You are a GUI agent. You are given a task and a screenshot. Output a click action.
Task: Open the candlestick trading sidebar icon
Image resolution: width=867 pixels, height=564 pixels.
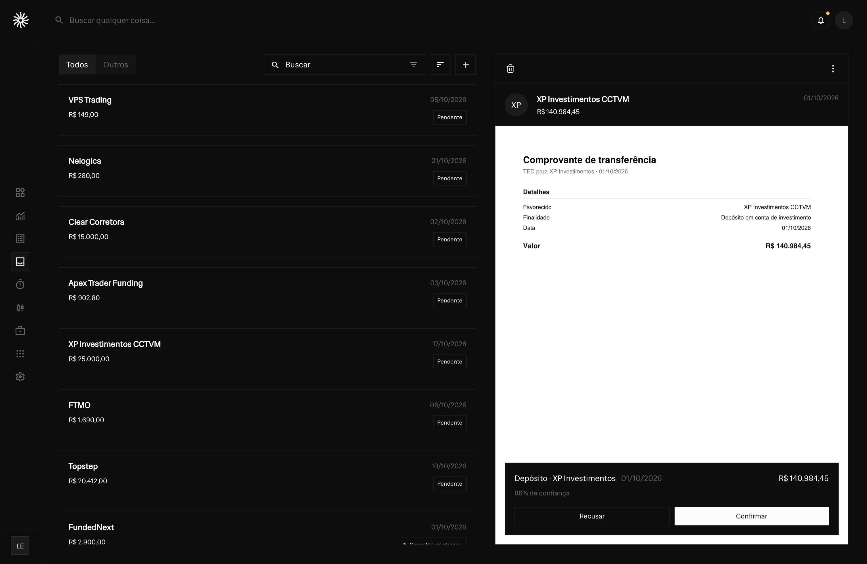20,308
